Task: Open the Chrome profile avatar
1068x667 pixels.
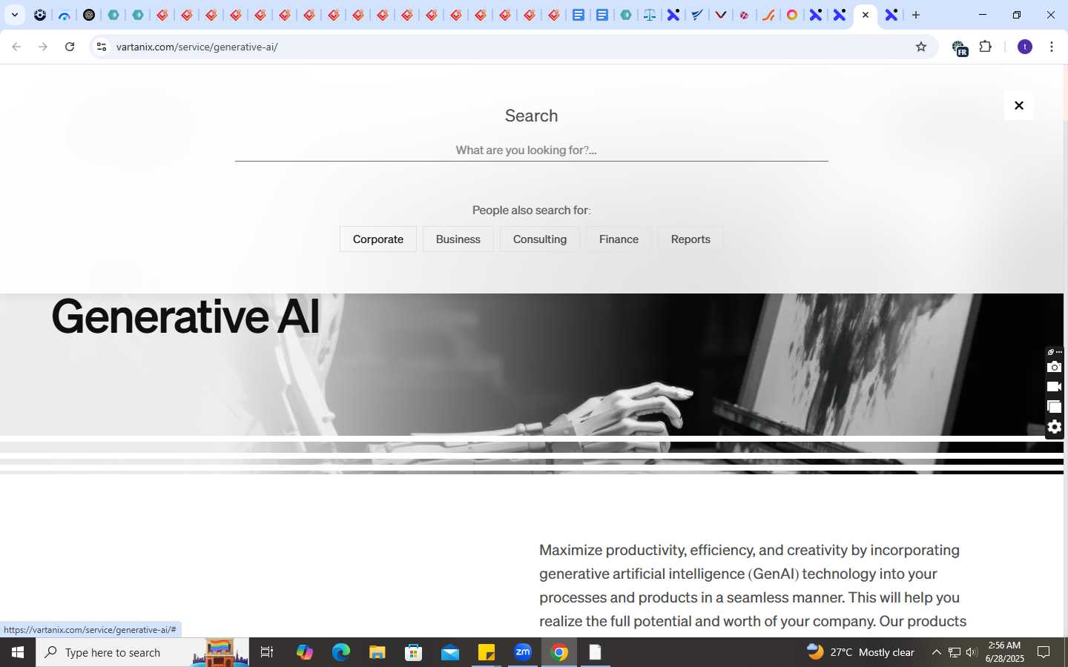Action: click(1025, 47)
